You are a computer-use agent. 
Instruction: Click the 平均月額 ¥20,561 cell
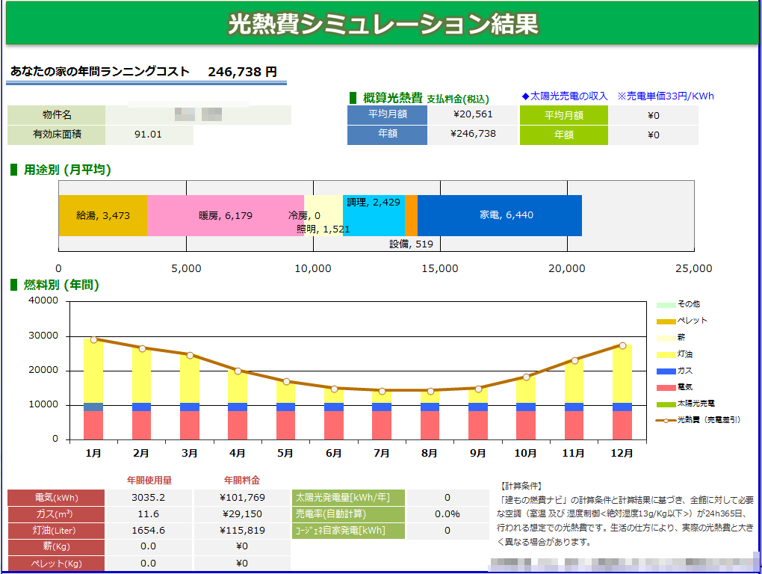point(472,115)
